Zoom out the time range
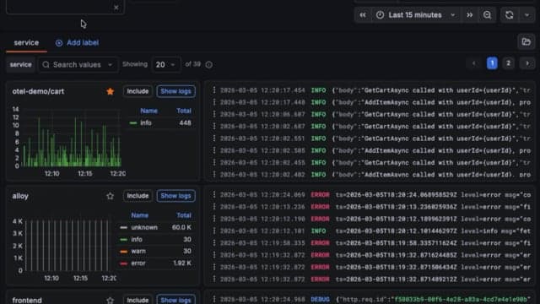The image size is (540, 304). [487, 15]
